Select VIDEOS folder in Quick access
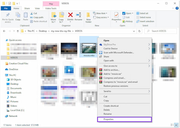The image size is (180, 128). click(19, 58)
